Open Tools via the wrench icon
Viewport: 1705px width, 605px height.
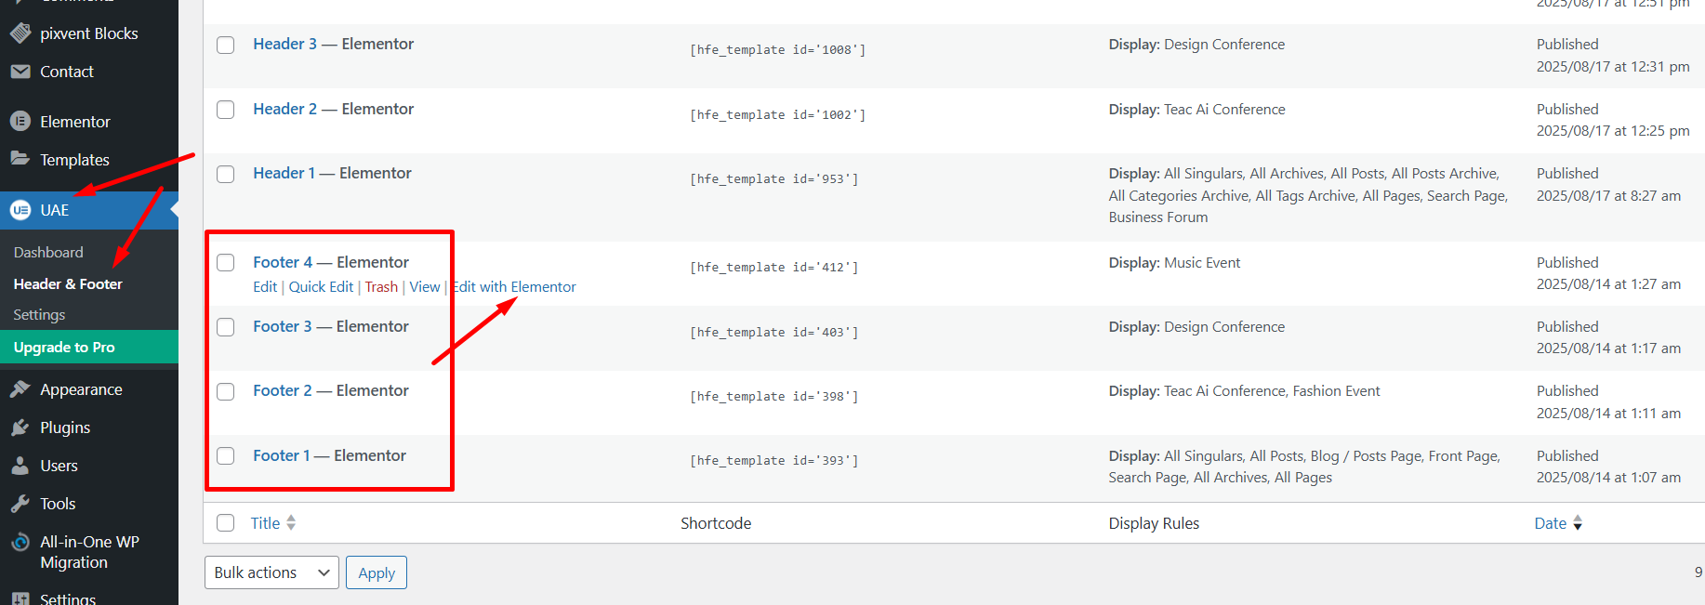pyautogui.click(x=20, y=504)
